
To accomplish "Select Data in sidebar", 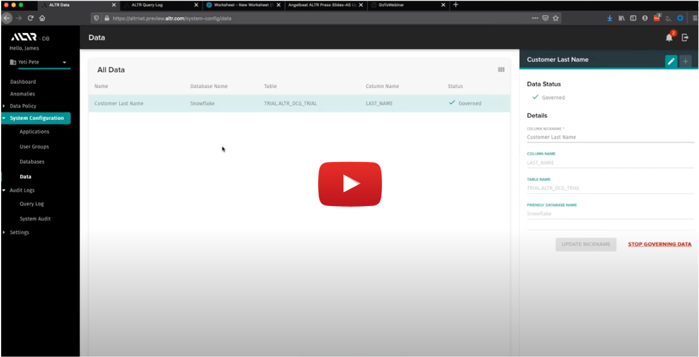I will point(25,177).
